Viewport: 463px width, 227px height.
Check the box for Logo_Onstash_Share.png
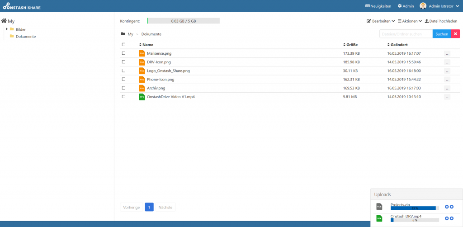[124, 71]
